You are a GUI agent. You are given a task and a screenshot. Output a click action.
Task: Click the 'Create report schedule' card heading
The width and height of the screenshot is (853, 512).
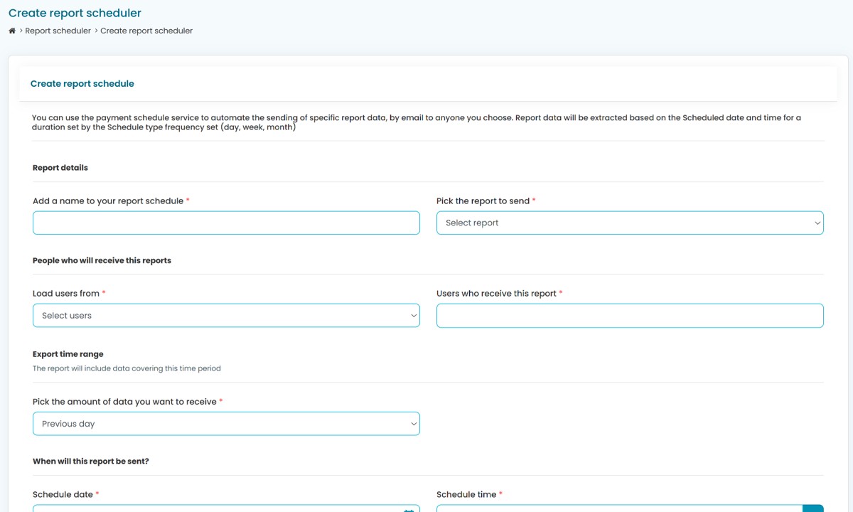(x=82, y=84)
